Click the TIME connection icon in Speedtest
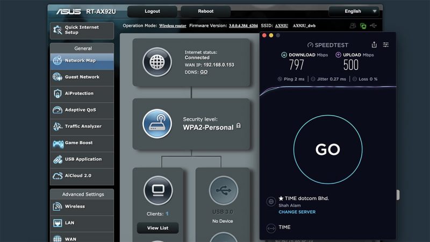430x242 pixels. click(x=271, y=228)
